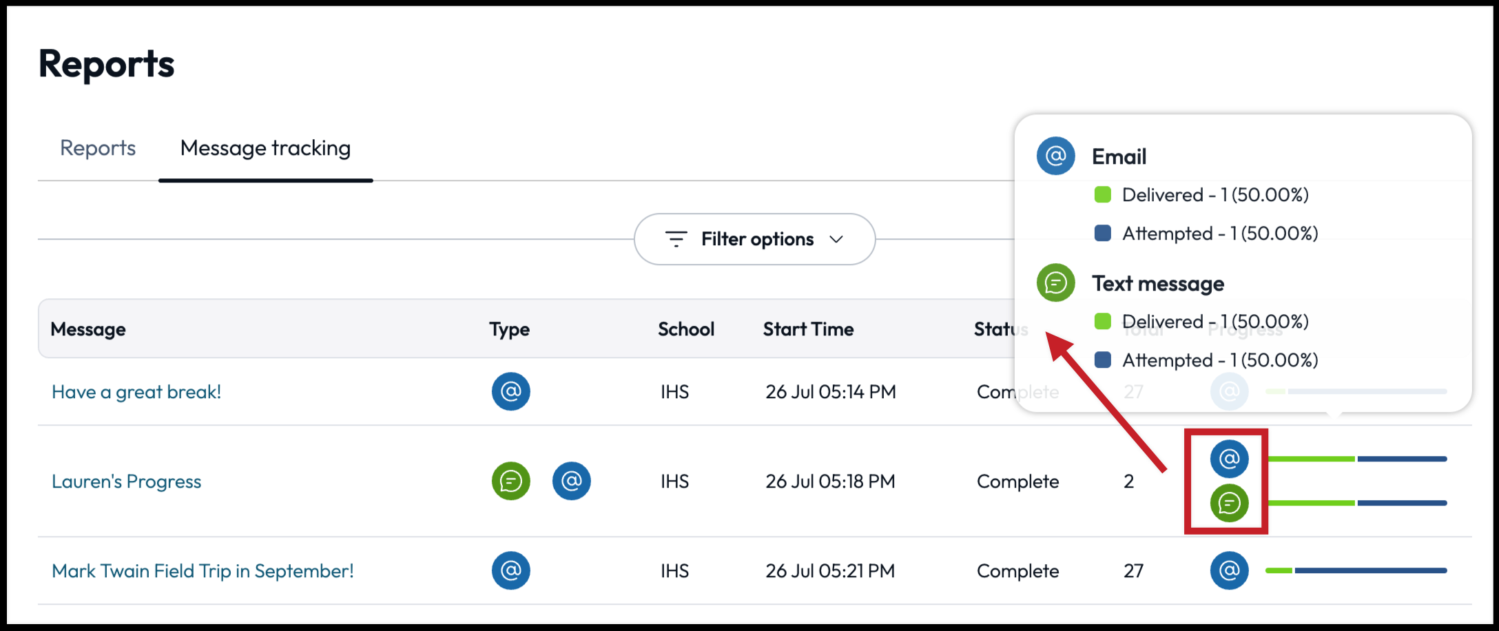The width and height of the screenshot is (1499, 631).
Task: Click email type icon for Mark Twain Field Trip
Action: (510, 570)
